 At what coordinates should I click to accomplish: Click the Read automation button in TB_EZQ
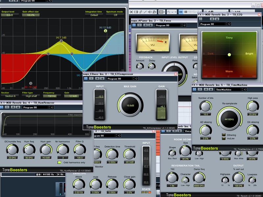212,19
